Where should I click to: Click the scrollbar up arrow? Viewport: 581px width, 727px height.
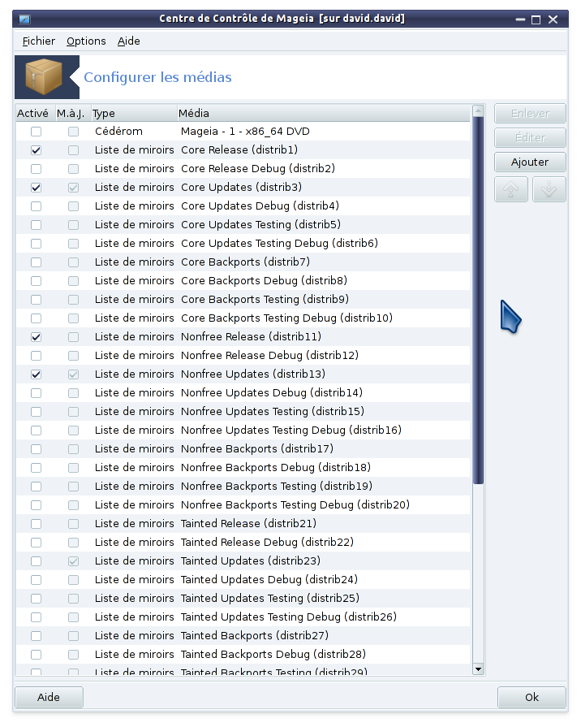pyautogui.click(x=478, y=110)
